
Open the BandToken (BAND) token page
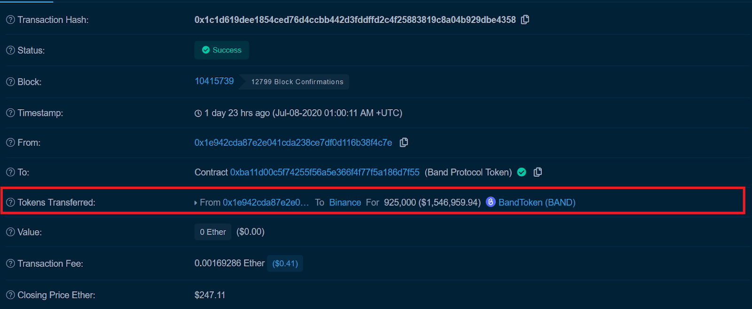pos(537,203)
